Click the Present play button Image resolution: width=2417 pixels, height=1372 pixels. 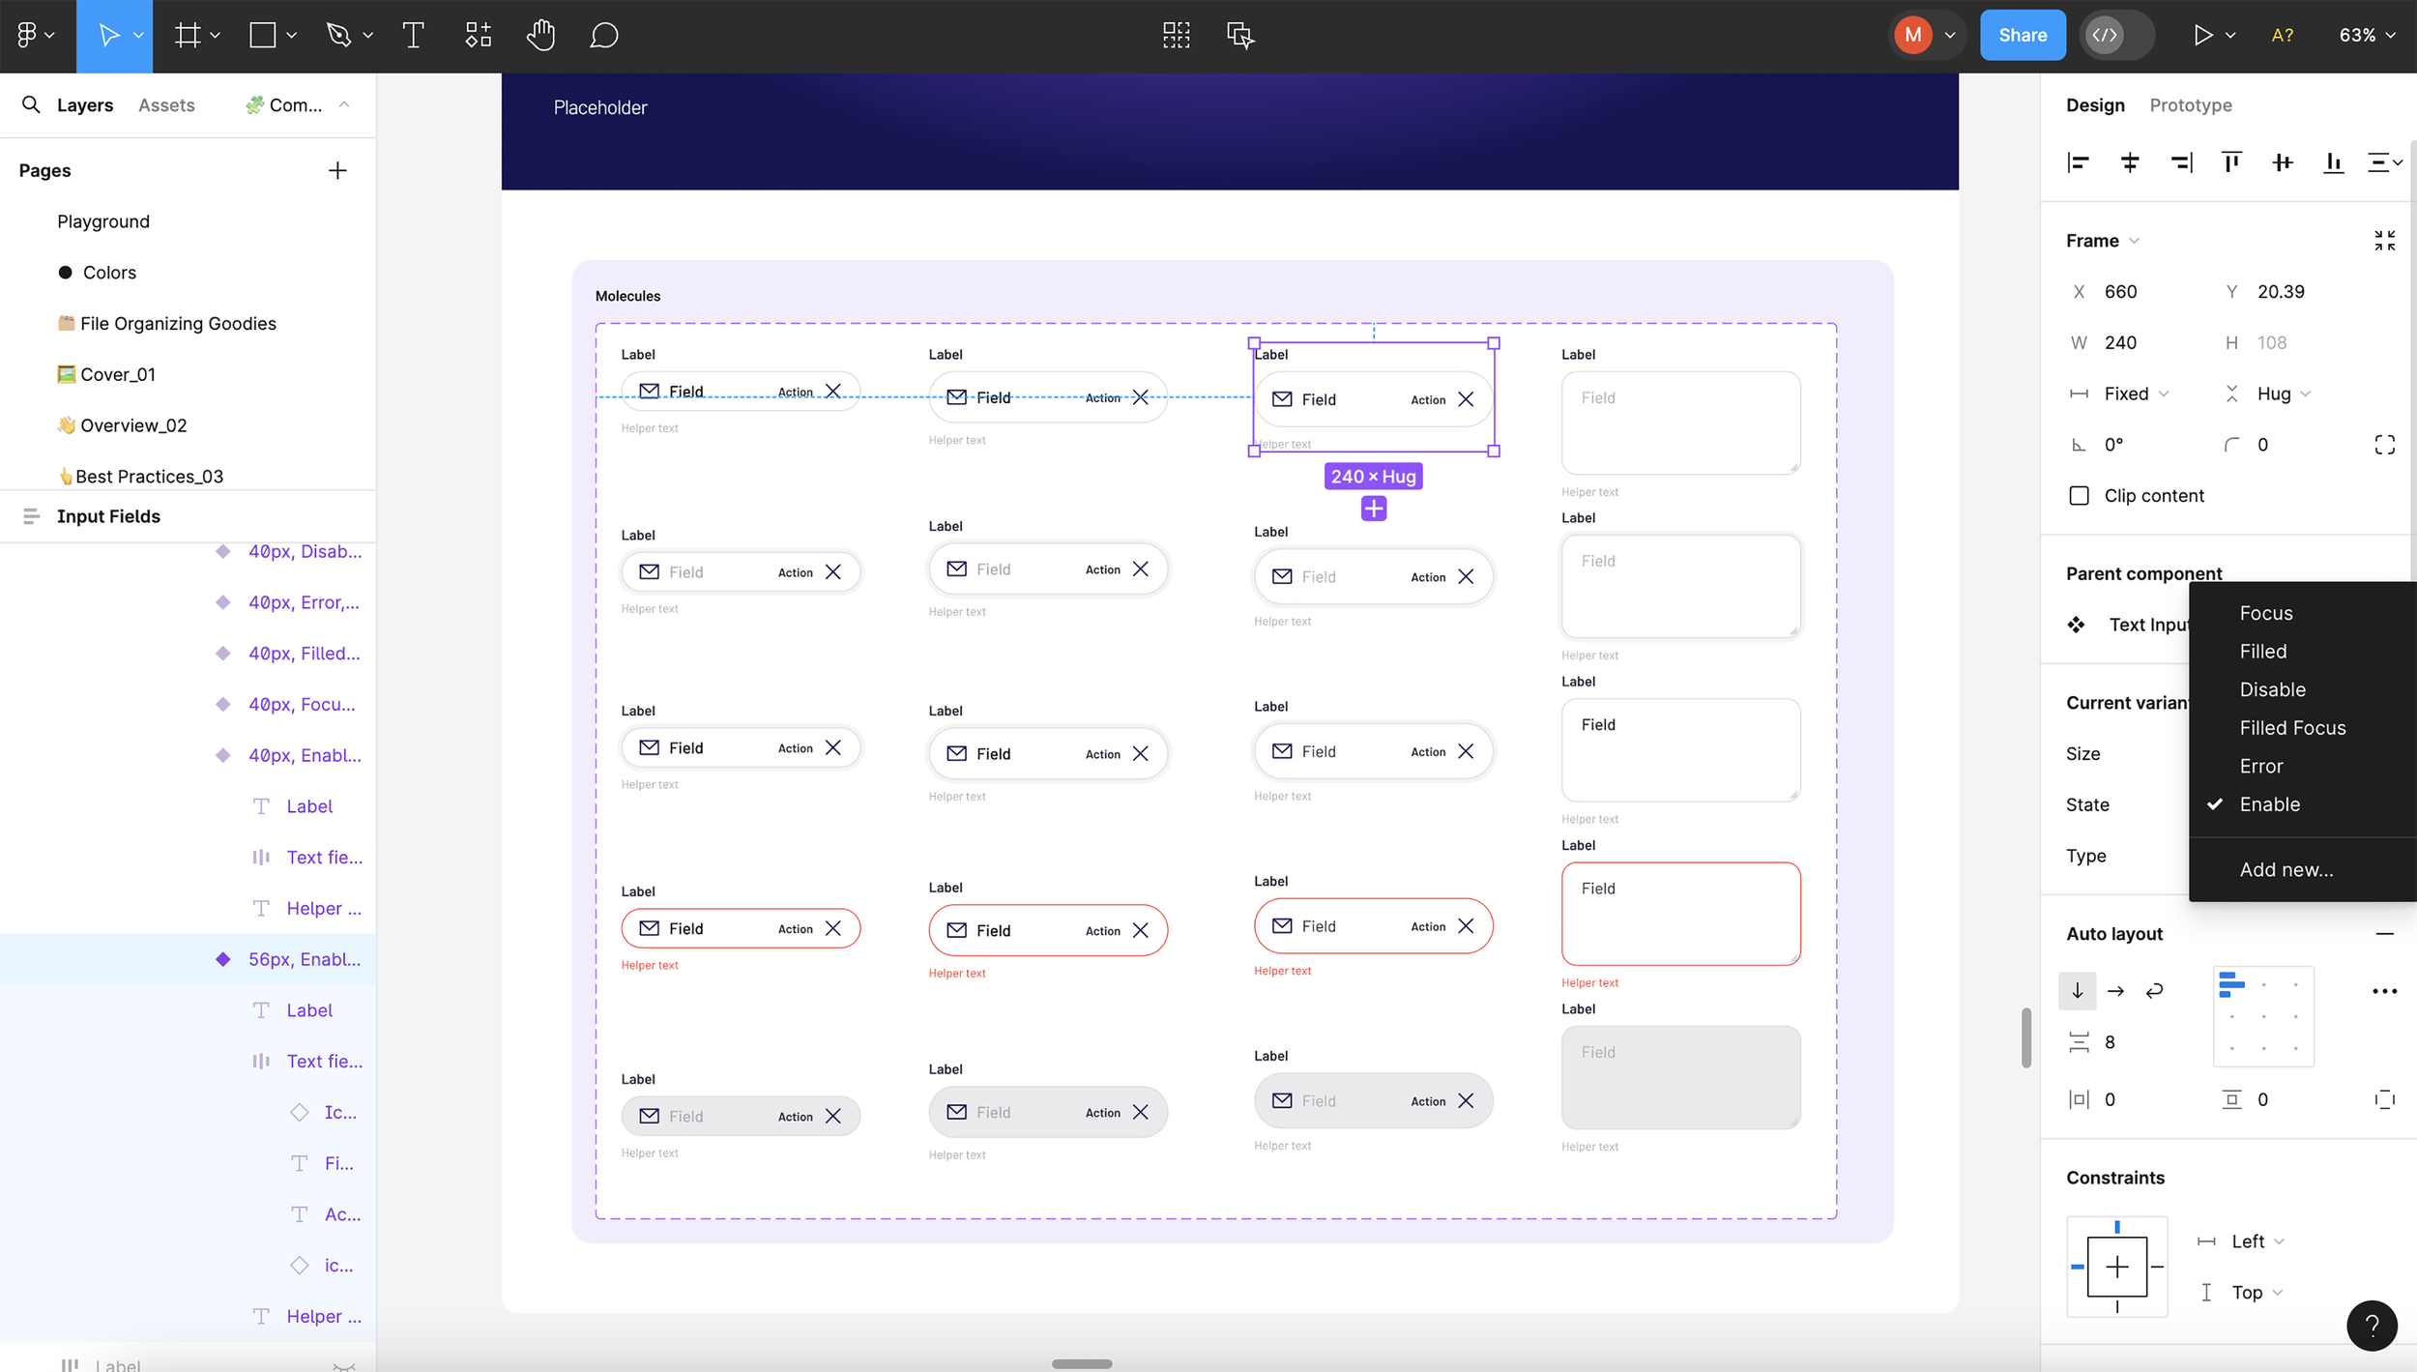(2201, 36)
